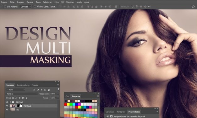Click the align vertical centers icon

64,7
